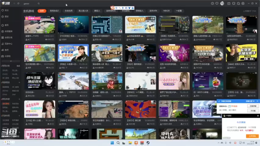Image resolution: width=260 pixels, height=146 pixels.
Task: Close the blue notification popup
Action: click(257, 101)
